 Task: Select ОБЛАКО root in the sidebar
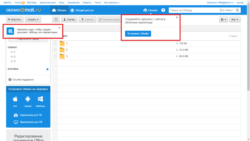tap(12, 47)
